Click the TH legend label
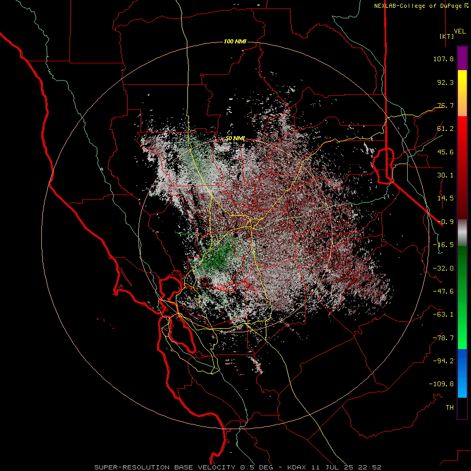Viewport: 471px width, 471px height. (450, 407)
